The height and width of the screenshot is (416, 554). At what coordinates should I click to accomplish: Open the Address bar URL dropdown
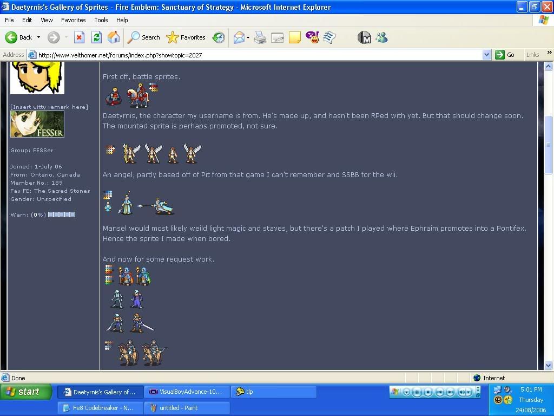click(x=486, y=55)
